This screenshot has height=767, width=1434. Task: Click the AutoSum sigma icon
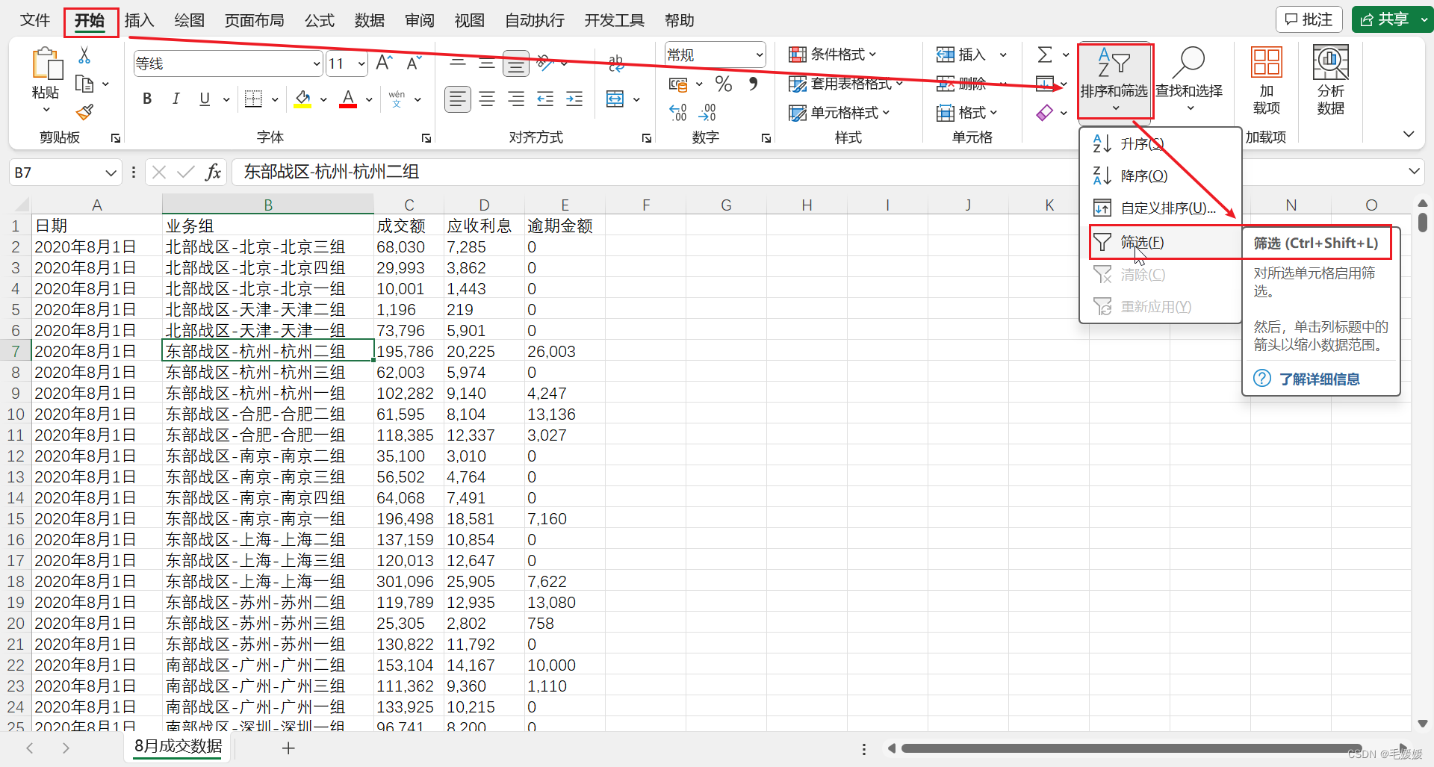click(x=1045, y=55)
